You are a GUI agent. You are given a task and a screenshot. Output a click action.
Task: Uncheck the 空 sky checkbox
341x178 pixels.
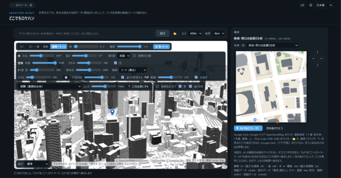(115, 63)
